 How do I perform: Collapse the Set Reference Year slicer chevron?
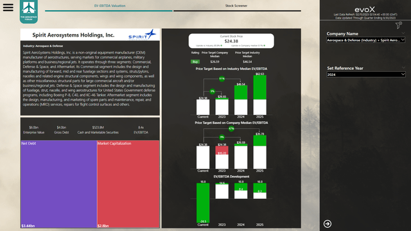coord(403,67)
